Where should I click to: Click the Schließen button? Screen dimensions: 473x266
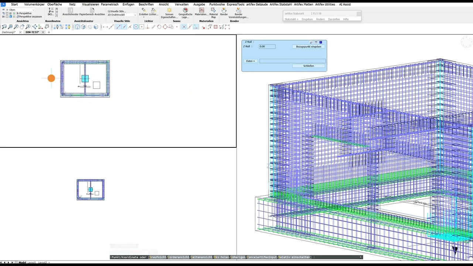point(309,66)
